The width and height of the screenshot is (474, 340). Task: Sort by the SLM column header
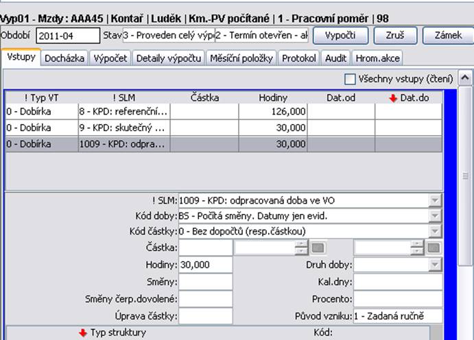(x=124, y=98)
